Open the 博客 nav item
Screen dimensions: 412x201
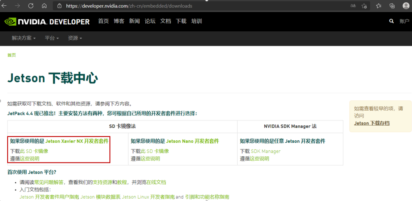pyautogui.click(x=119, y=21)
